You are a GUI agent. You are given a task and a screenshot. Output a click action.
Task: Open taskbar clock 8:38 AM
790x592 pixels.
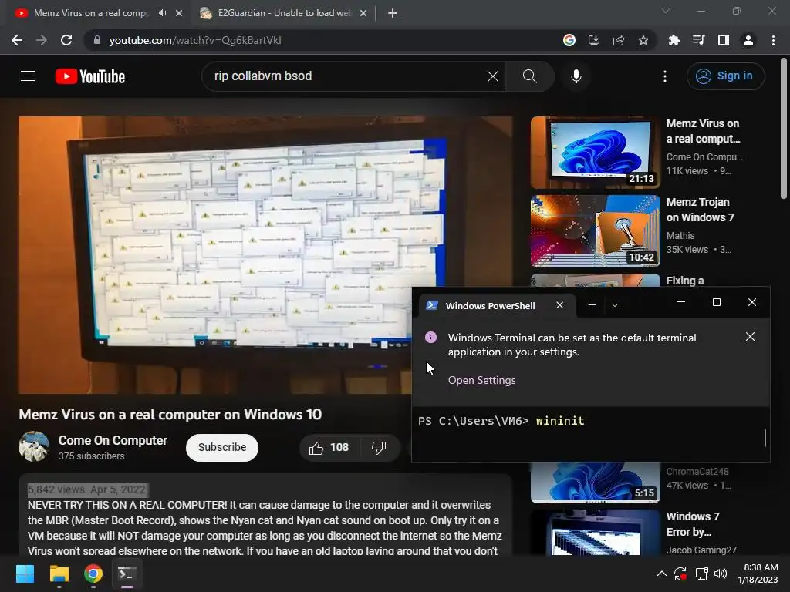(758, 573)
